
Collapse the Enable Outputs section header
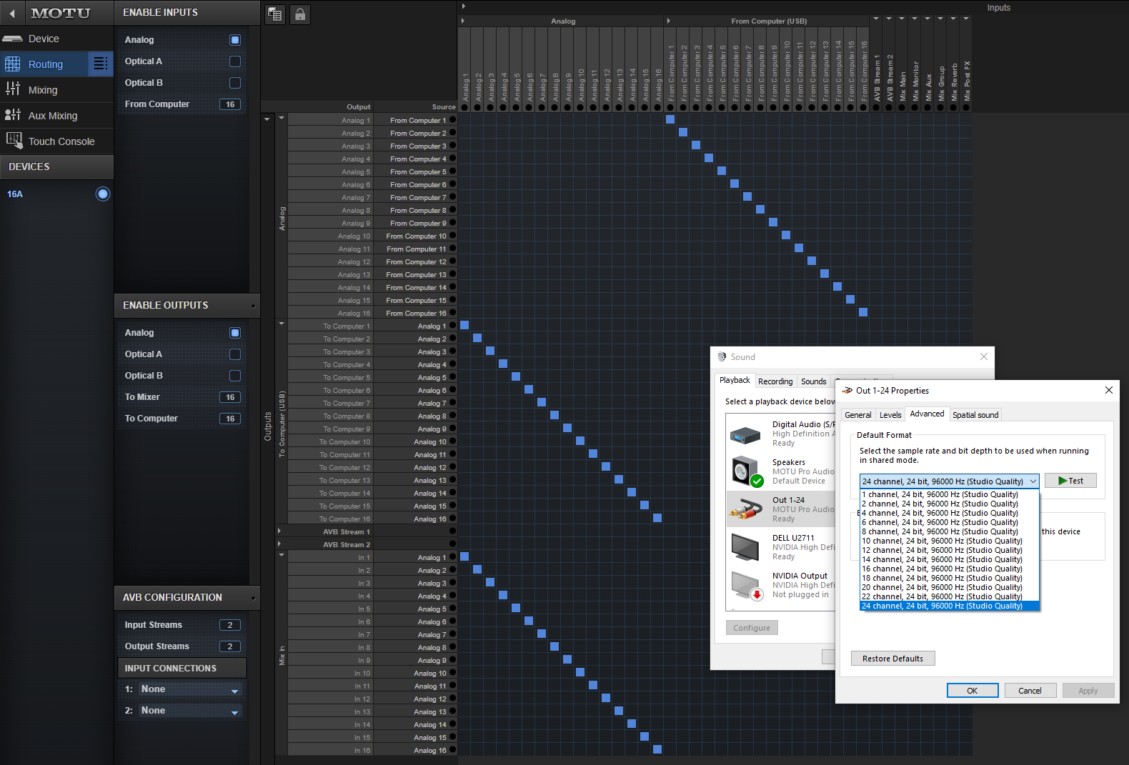(x=186, y=305)
